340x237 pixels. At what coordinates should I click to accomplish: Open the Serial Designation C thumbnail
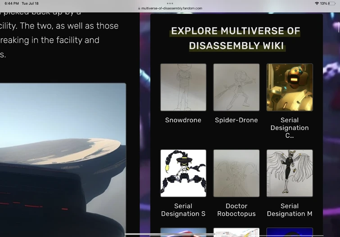(290, 87)
